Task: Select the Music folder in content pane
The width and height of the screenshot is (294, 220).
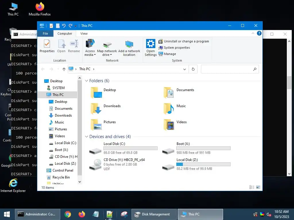Action: 175,109
